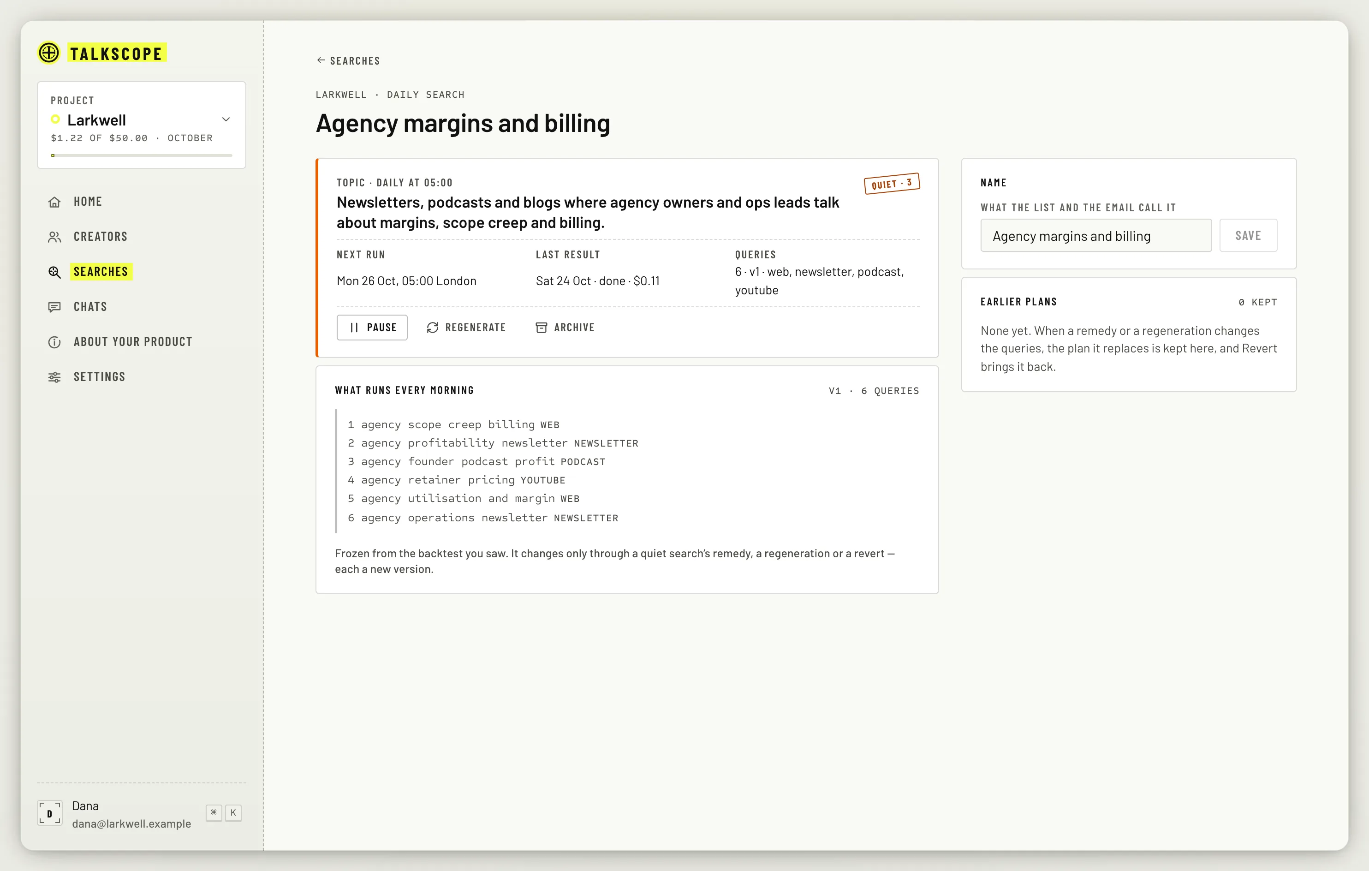Click the Regenerate button label
The image size is (1369, 871).
pyautogui.click(x=475, y=328)
